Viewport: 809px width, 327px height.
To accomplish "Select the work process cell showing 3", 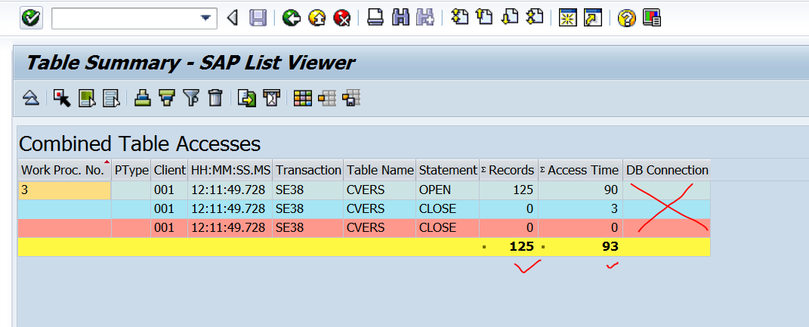I will click(64, 190).
